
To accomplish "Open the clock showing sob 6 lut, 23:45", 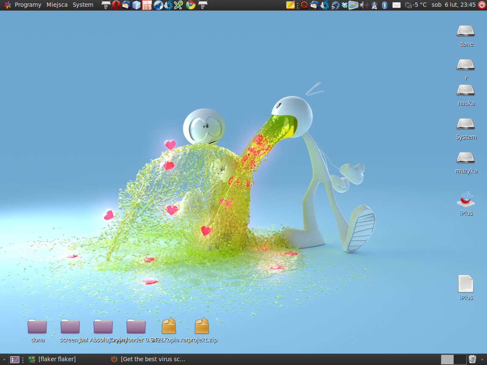I will click(454, 5).
